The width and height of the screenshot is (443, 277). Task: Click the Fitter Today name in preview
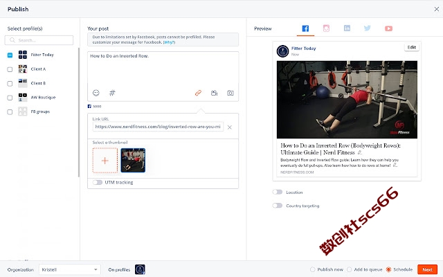(x=303, y=48)
